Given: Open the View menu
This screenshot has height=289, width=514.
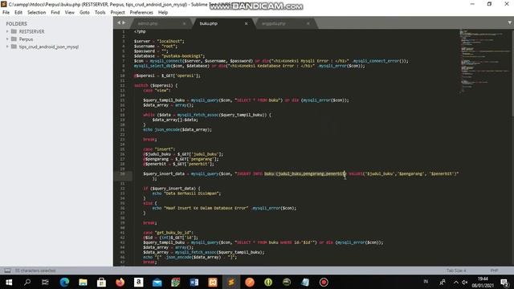Looking at the screenshot, I should [70, 13].
